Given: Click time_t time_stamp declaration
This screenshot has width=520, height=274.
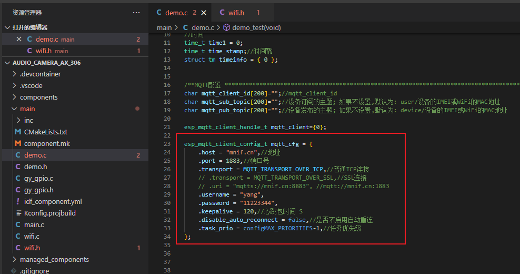Looking at the screenshot, I should tap(215, 51).
